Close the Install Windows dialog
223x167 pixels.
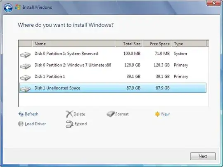click(214, 3)
